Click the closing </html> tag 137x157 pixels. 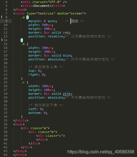(x=20, y=155)
